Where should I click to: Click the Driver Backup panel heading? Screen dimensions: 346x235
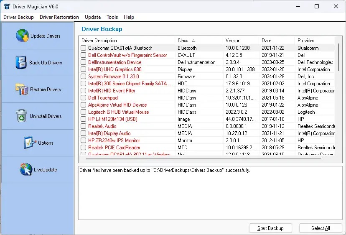[x=102, y=29]
